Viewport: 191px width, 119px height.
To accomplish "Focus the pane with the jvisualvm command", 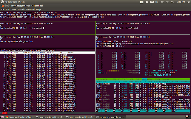I will click(48, 41).
